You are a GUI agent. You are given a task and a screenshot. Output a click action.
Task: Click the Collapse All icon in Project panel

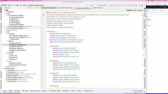33,8
